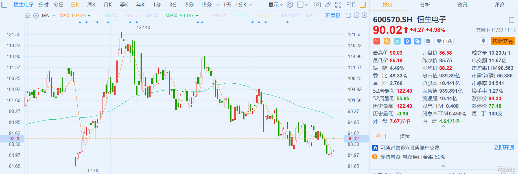518x174 pixels.
Task: Click the orange lightning Level-1 icon
Action: point(387,41)
